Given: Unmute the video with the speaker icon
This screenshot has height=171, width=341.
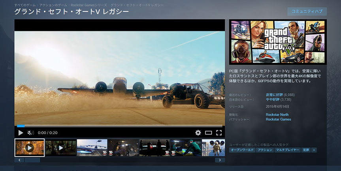Looking at the screenshot, I should [31, 133].
